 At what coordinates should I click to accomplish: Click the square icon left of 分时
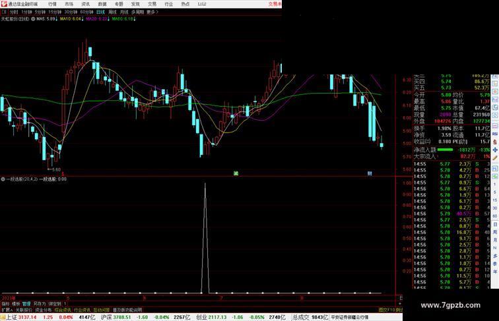[4, 12]
